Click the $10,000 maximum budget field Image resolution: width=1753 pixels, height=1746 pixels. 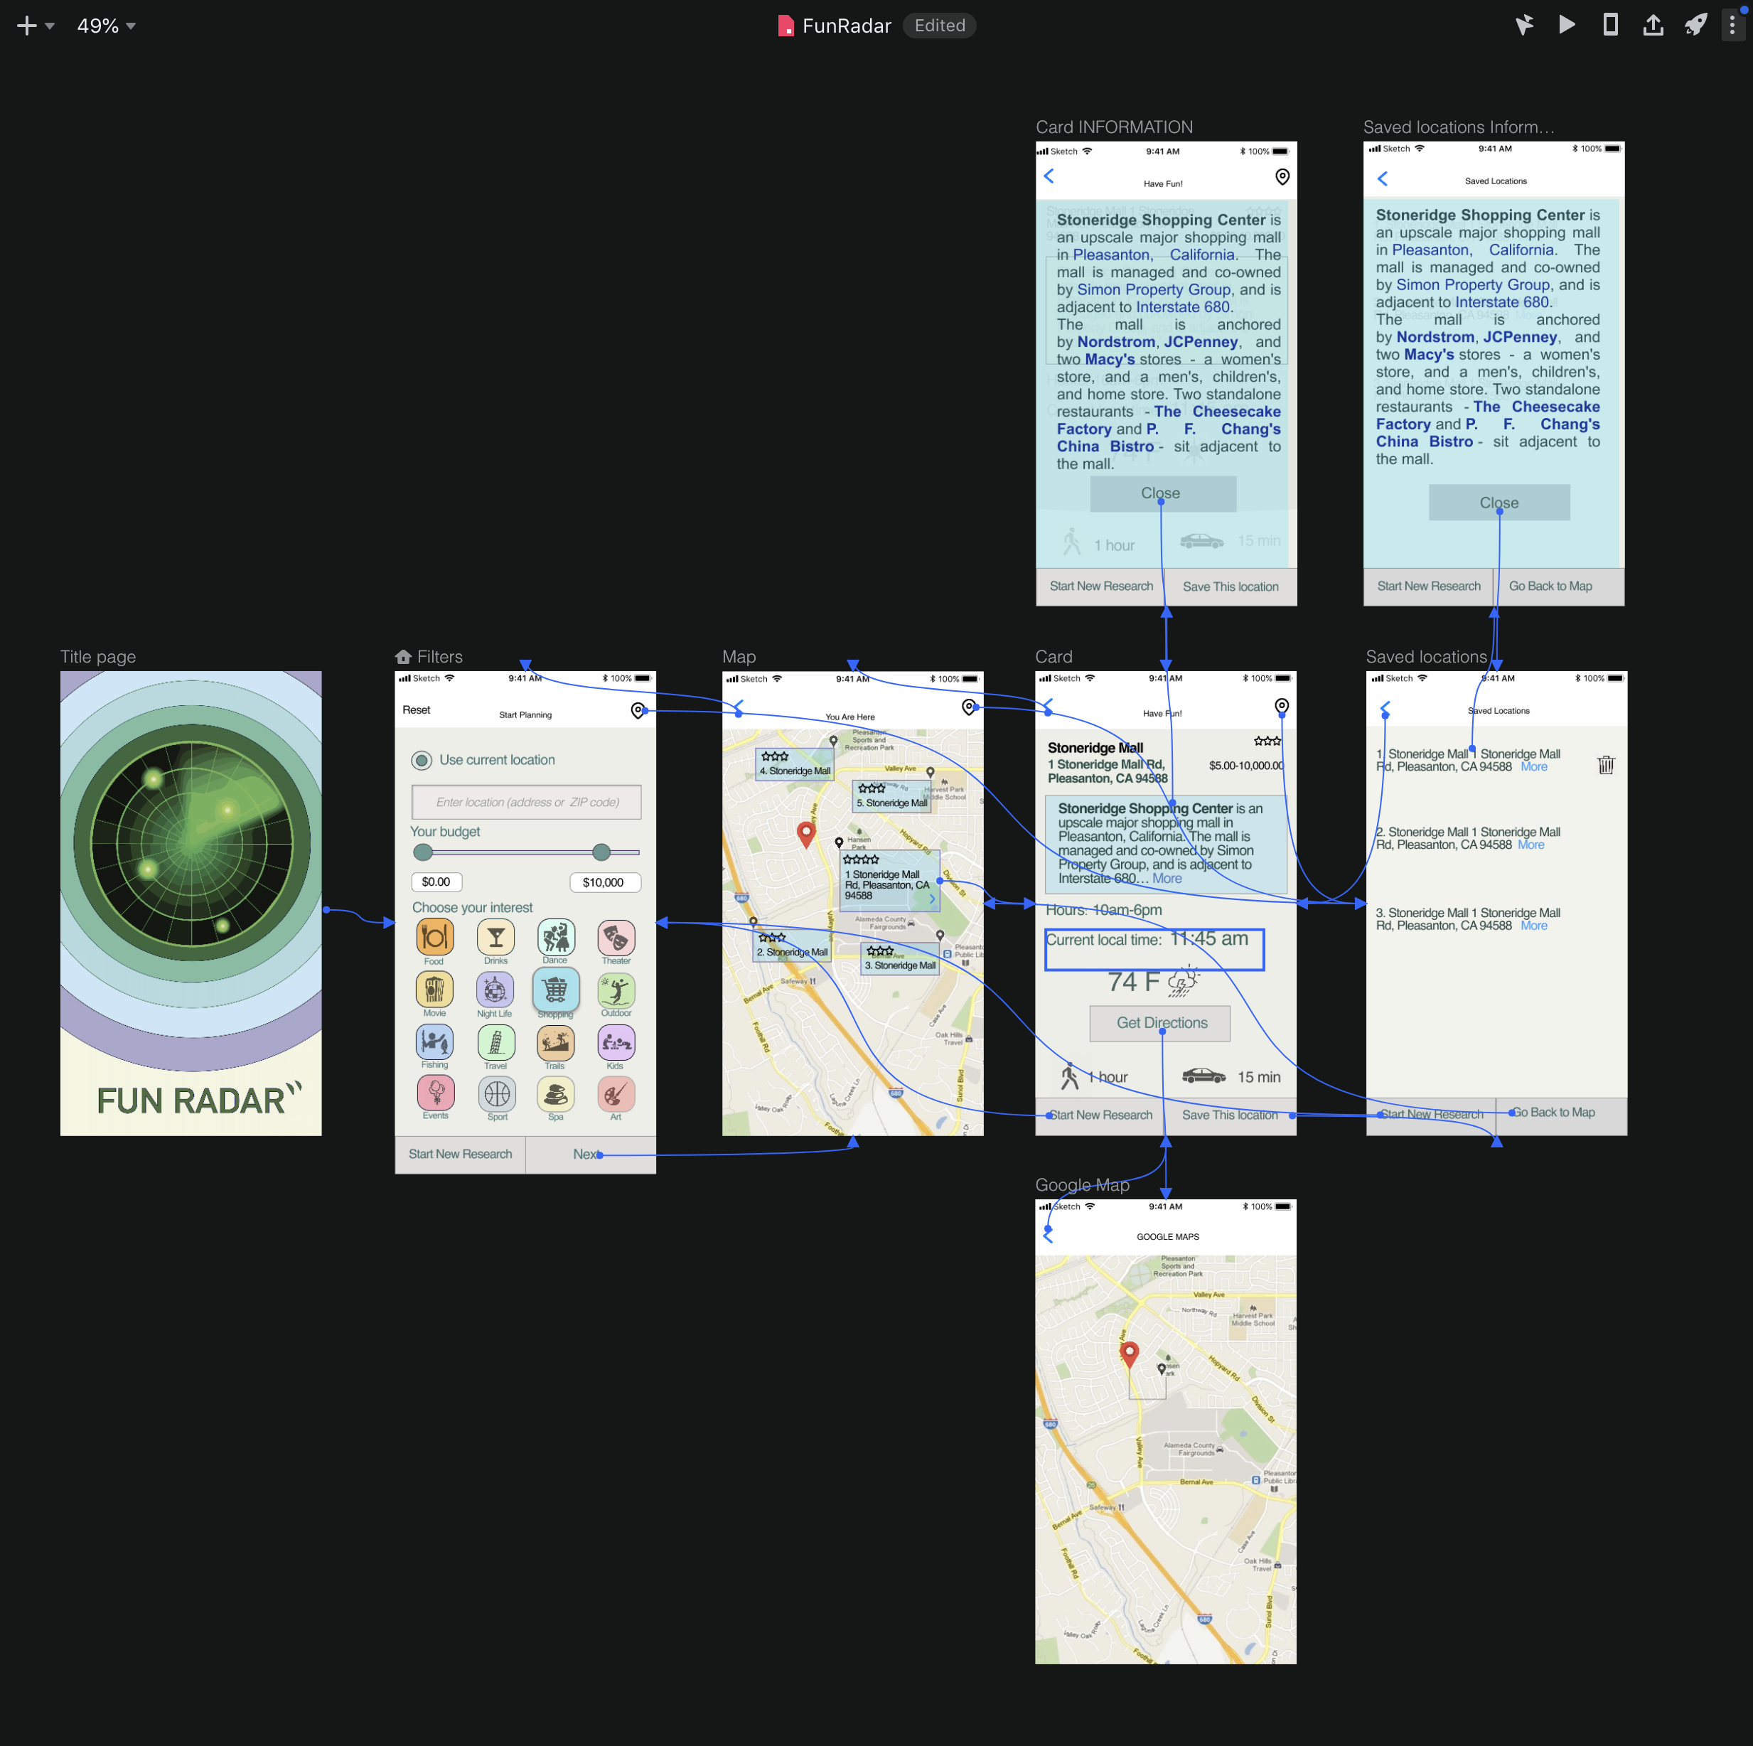point(604,882)
